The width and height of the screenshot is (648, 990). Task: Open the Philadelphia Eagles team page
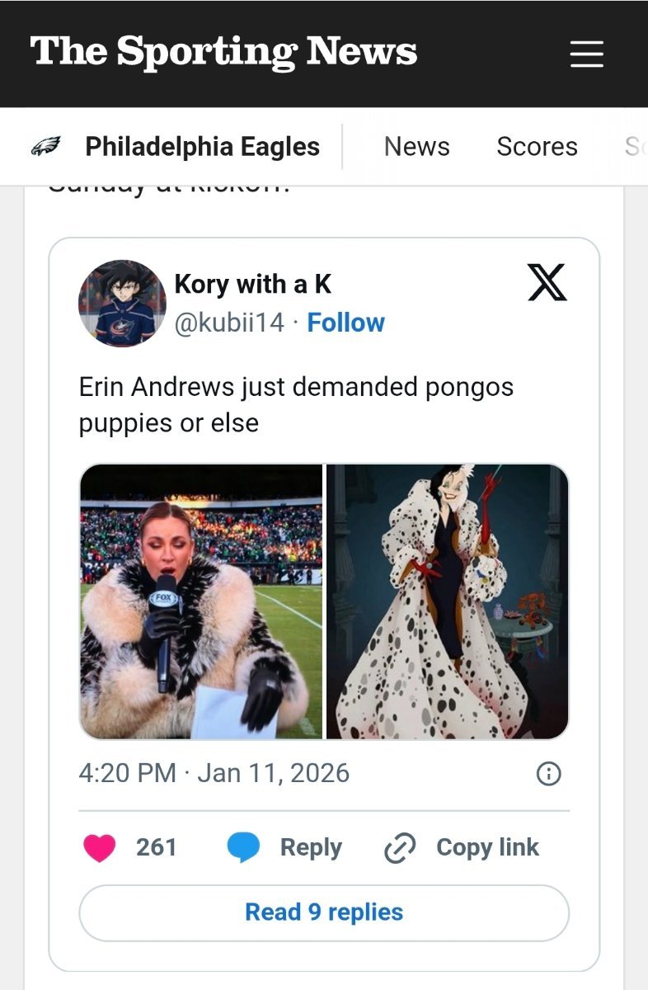(202, 147)
